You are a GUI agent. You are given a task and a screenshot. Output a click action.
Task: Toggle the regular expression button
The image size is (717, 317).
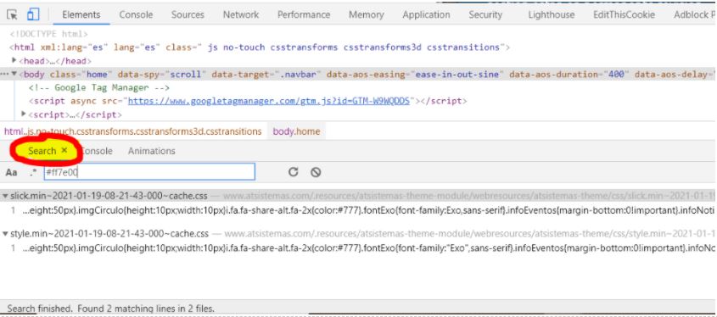click(32, 172)
